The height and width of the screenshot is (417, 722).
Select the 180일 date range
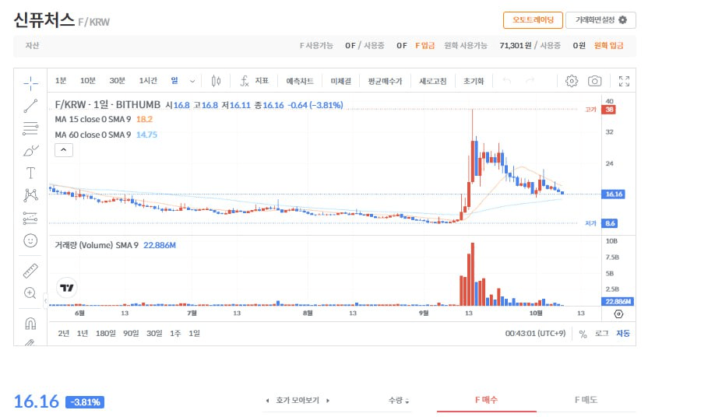(x=105, y=333)
